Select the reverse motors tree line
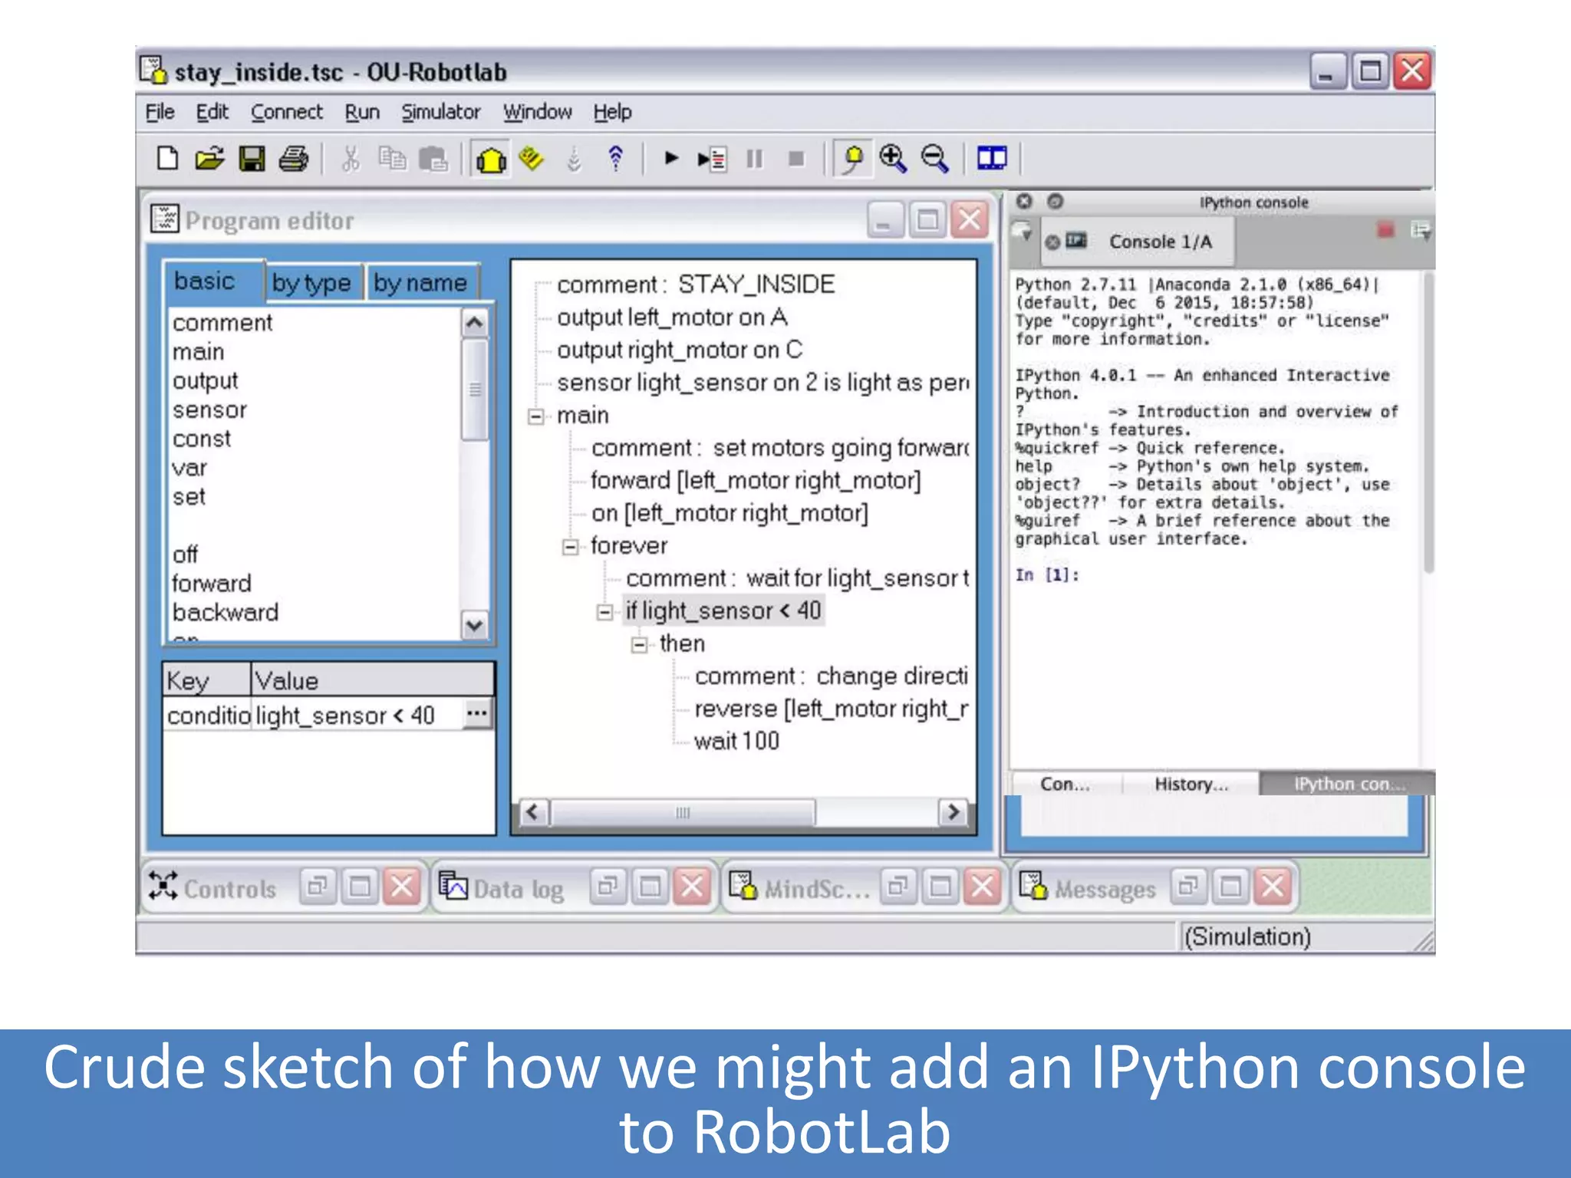 (830, 709)
